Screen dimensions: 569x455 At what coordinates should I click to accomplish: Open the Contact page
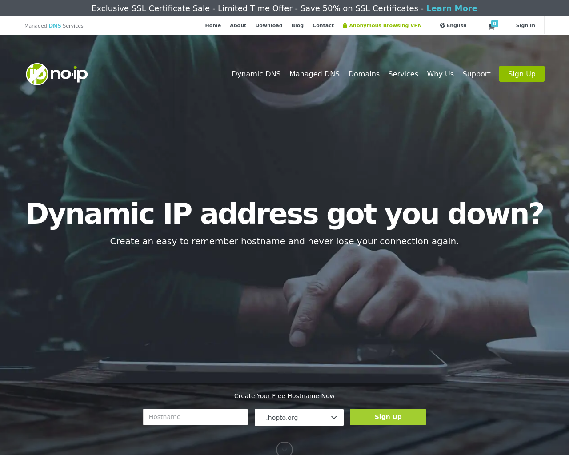pyautogui.click(x=323, y=25)
